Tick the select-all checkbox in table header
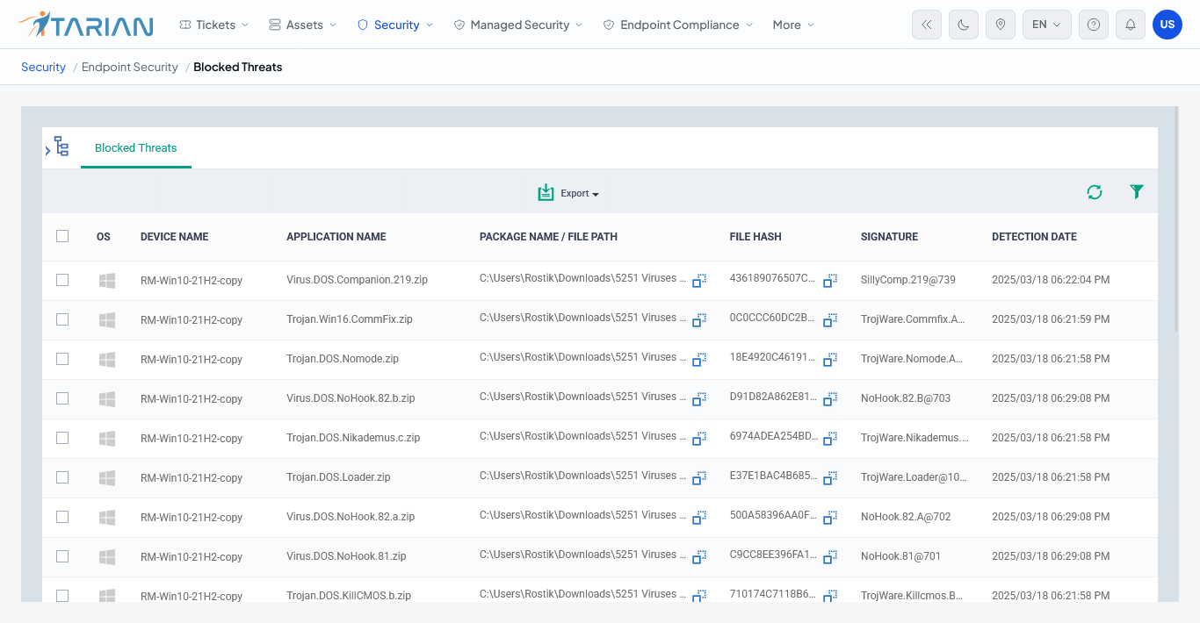Screen dimensions: 1200x623 62,236
